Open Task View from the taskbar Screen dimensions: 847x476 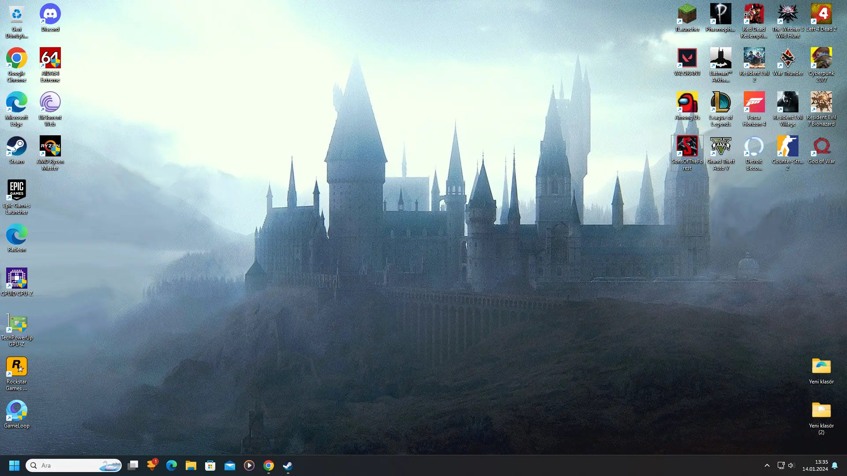(133, 465)
